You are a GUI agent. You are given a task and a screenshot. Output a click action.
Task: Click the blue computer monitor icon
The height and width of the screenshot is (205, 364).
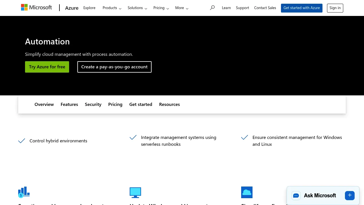135,192
